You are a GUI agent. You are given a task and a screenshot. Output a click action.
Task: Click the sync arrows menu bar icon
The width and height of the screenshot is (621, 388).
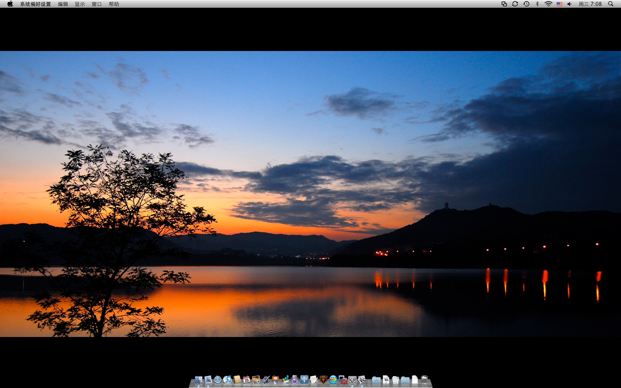(x=515, y=4)
